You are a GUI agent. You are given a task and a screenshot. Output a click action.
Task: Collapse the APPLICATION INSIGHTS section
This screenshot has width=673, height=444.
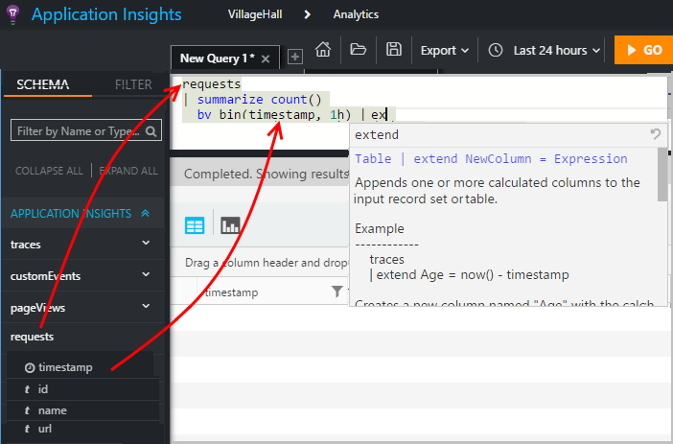[x=145, y=213]
